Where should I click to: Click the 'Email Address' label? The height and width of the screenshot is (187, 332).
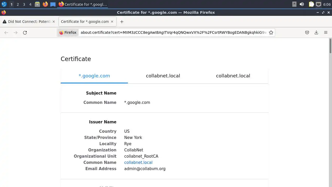pyautogui.click(x=101, y=169)
